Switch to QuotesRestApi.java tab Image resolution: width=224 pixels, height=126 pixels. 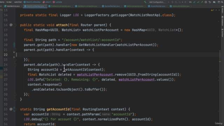pyautogui.click(x=112, y=6)
